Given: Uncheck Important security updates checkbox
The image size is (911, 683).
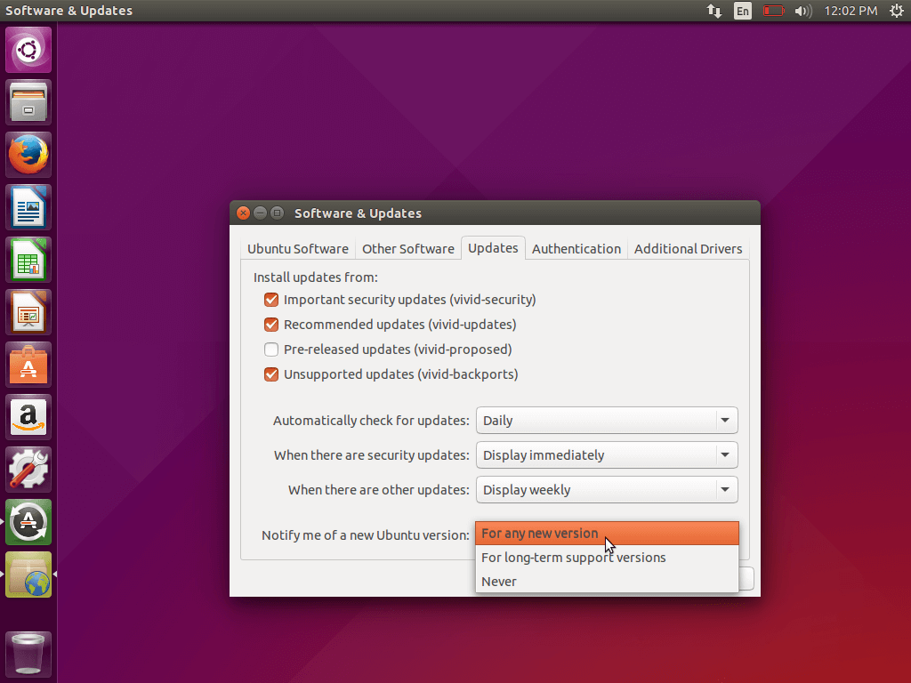Looking at the screenshot, I should pos(272,300).
